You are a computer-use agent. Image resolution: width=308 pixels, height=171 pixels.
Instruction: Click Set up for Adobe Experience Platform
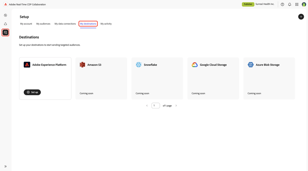tap(32, 92)
